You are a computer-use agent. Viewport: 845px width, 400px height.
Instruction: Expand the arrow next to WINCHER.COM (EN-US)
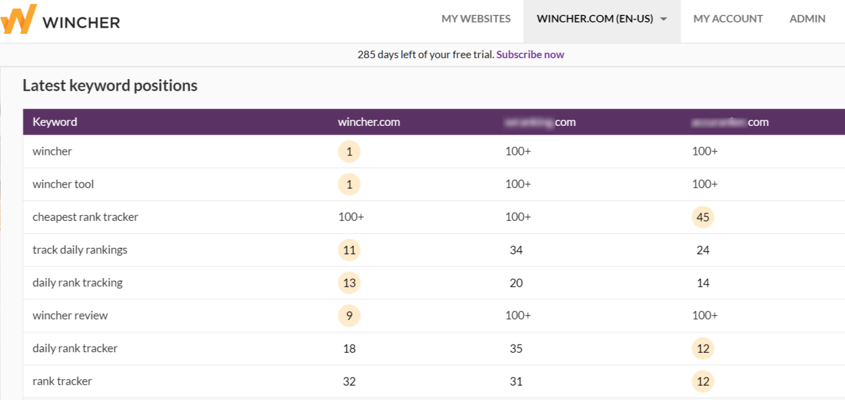coord(663,19)
